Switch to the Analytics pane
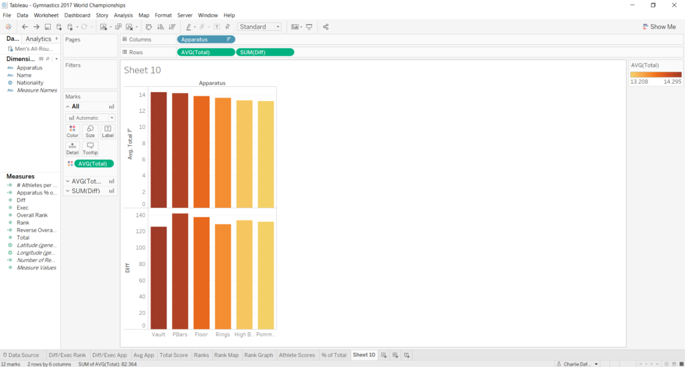Screen dimensions: 685x367 point(39,39)
